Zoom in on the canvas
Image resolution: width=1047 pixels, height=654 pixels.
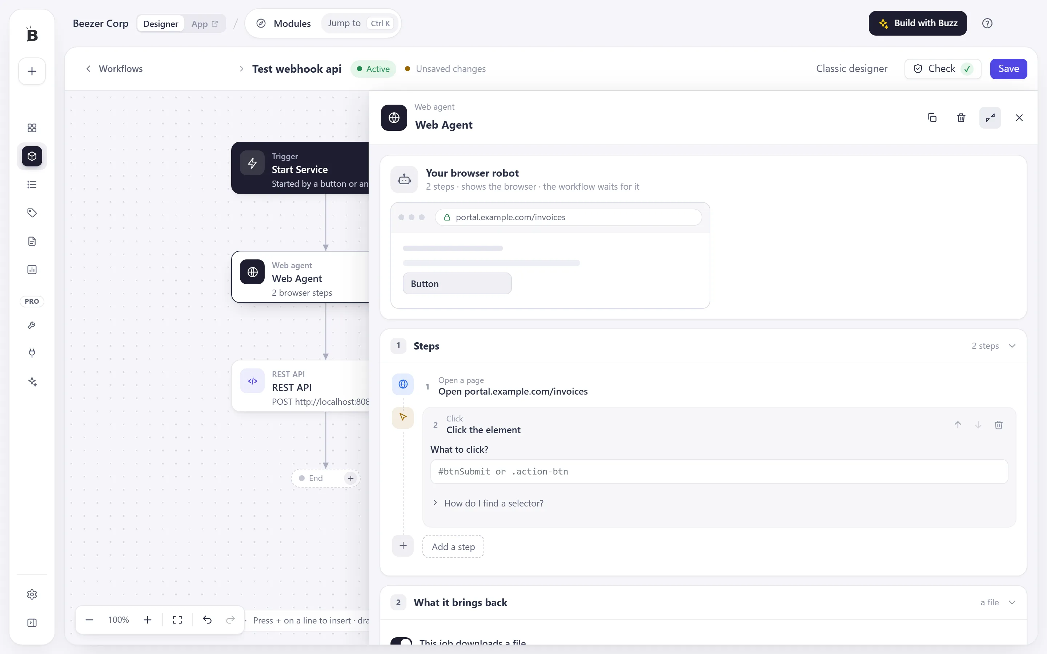(148, 620)
